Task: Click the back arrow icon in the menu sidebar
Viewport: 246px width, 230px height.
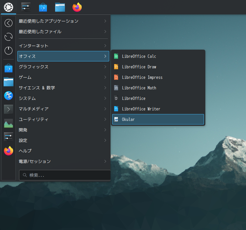Action: coord(9,23)
